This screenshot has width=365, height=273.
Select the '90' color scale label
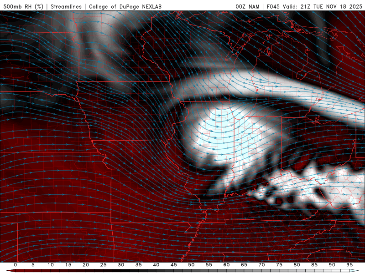pyautogui.click(x=332, y=265)
